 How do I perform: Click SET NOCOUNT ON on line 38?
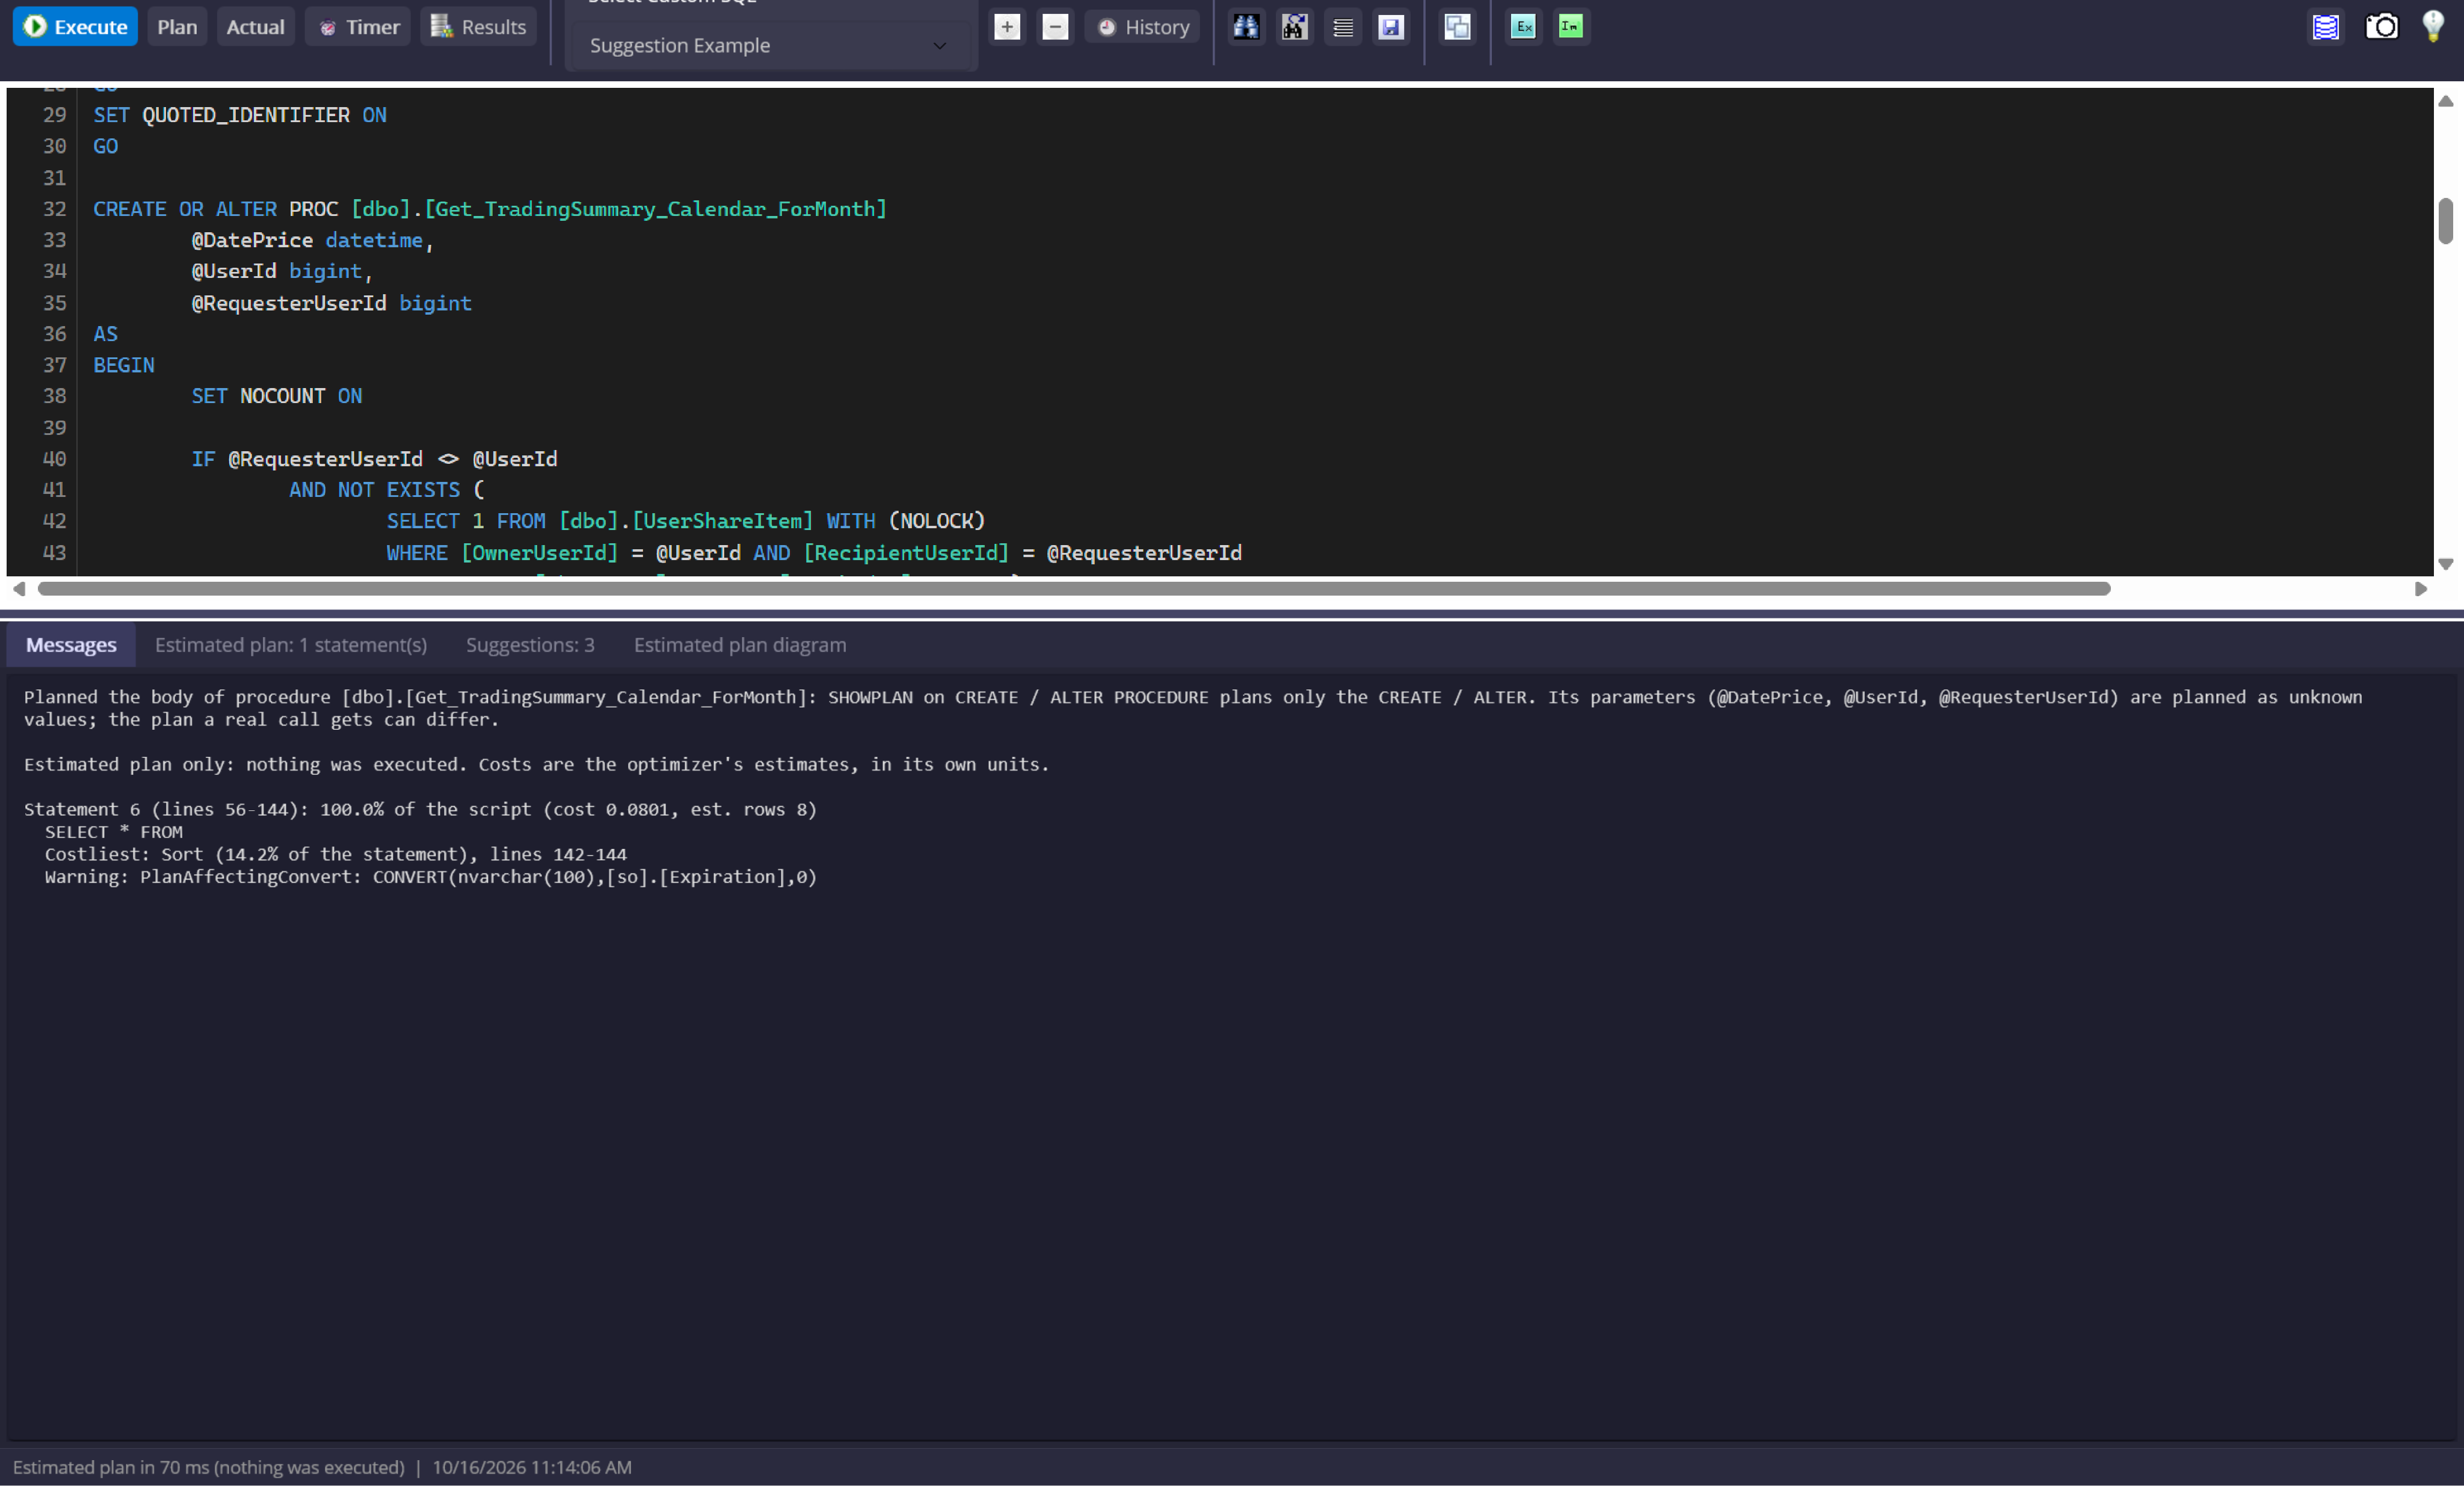pyautogui.click(x=277, y=396)
